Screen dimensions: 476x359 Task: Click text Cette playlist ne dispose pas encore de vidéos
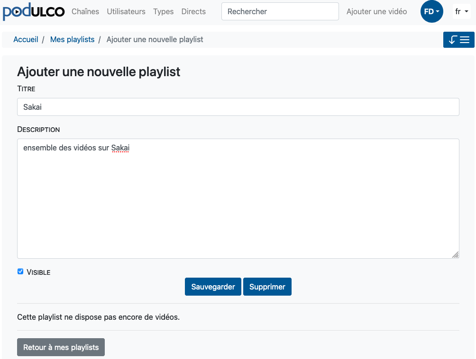(x=98, y=317)
